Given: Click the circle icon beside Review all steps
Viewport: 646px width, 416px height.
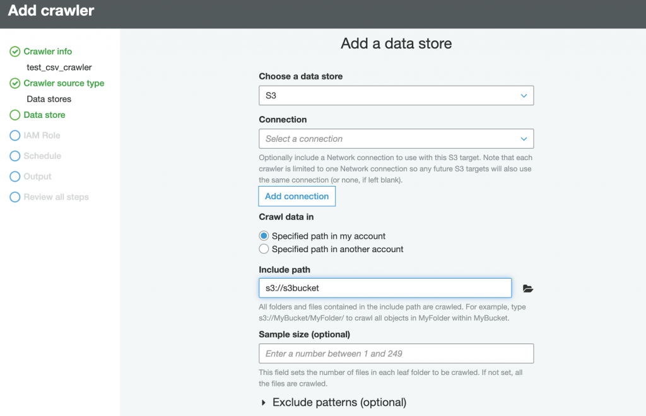Looking at the screenshot, I should click(x=15, y=197).
